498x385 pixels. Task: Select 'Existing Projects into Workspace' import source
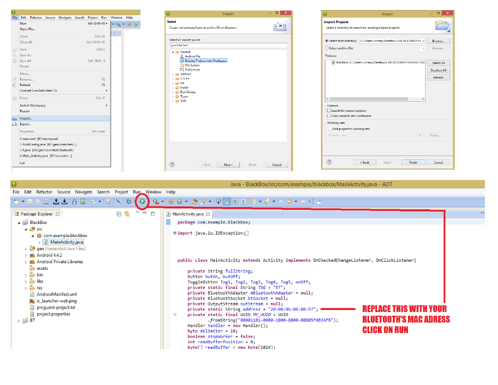[204, 61]
